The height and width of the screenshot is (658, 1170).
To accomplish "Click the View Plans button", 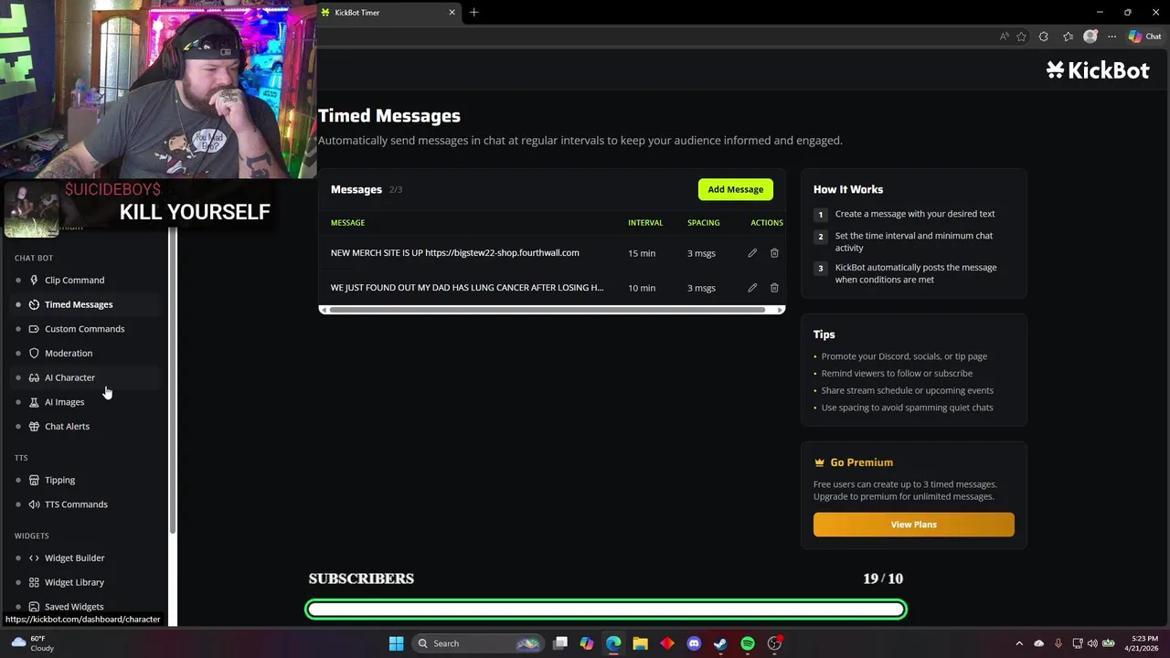I will point(914,525).
